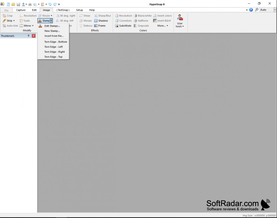Select the Torn Edge - Top stamp
This screenshot has width=277, height=218.
pyautogui.click(x=53, y=57)
